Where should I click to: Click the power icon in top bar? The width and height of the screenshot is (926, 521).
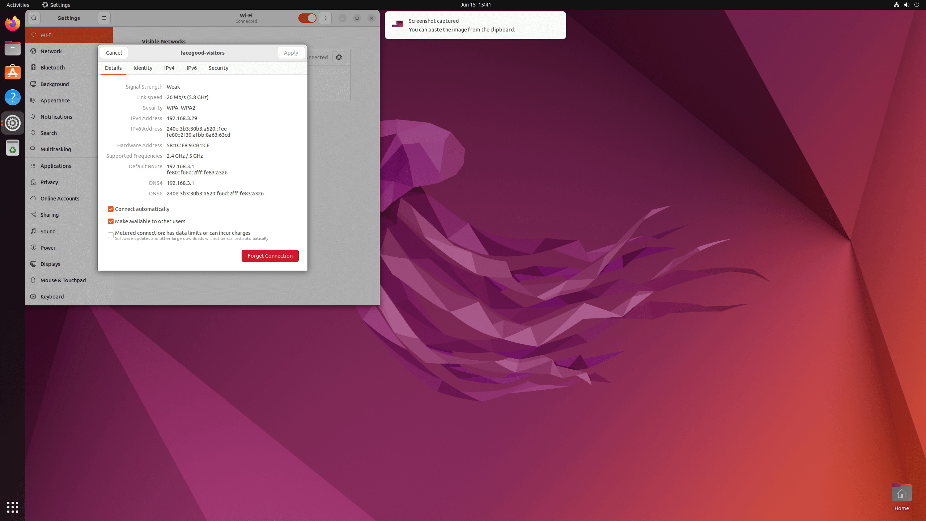[x=917, y=5]
